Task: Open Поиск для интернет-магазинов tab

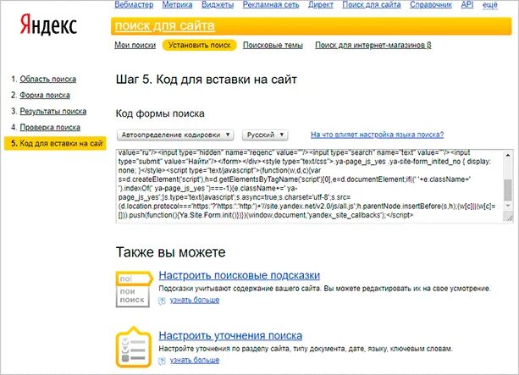Action: (x=373, y=46)
